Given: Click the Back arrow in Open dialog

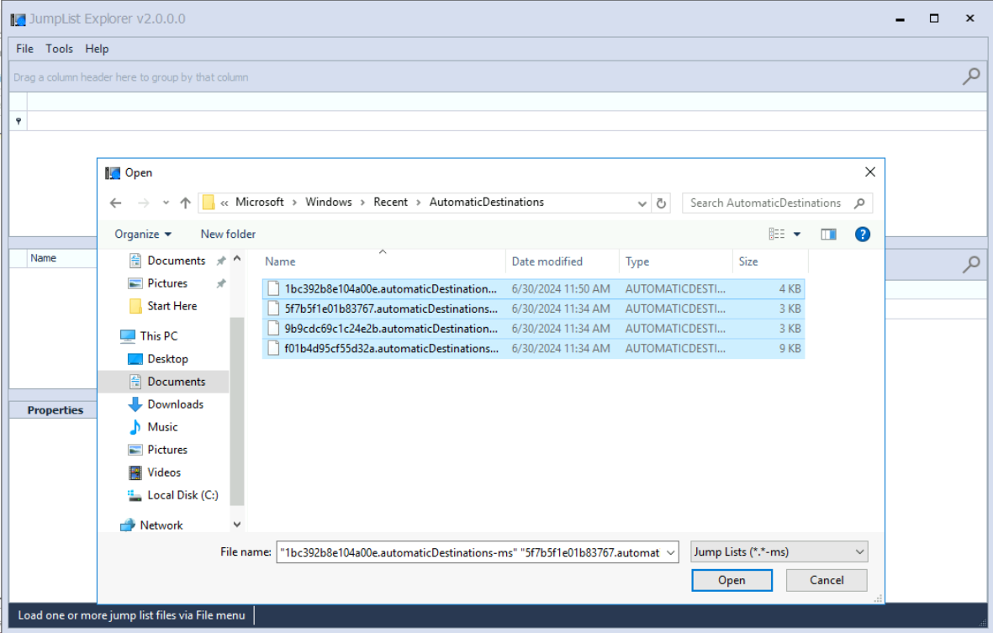Looking at the screenshot, I should click(116, 203).
